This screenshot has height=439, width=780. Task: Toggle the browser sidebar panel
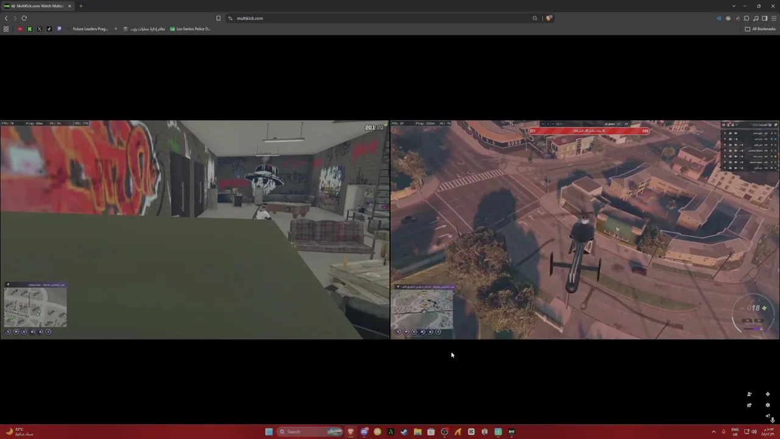coord(765,18)
